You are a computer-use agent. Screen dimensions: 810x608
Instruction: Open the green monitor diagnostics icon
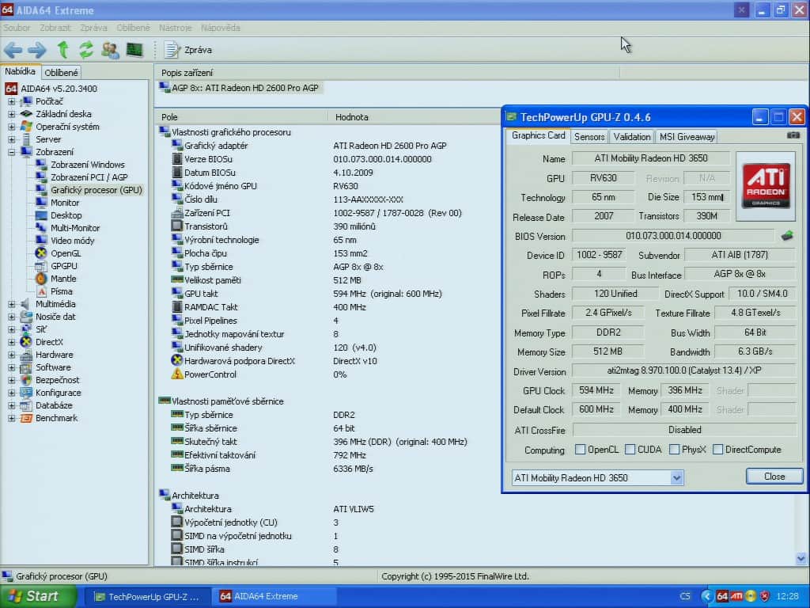point(134,50)
